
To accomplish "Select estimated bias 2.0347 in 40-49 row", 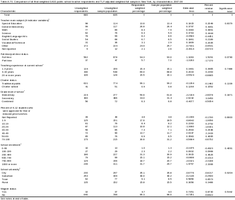I will [190, 133].
